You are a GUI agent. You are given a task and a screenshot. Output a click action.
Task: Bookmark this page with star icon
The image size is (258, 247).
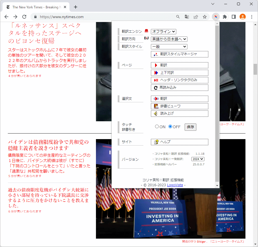point(205,17)
